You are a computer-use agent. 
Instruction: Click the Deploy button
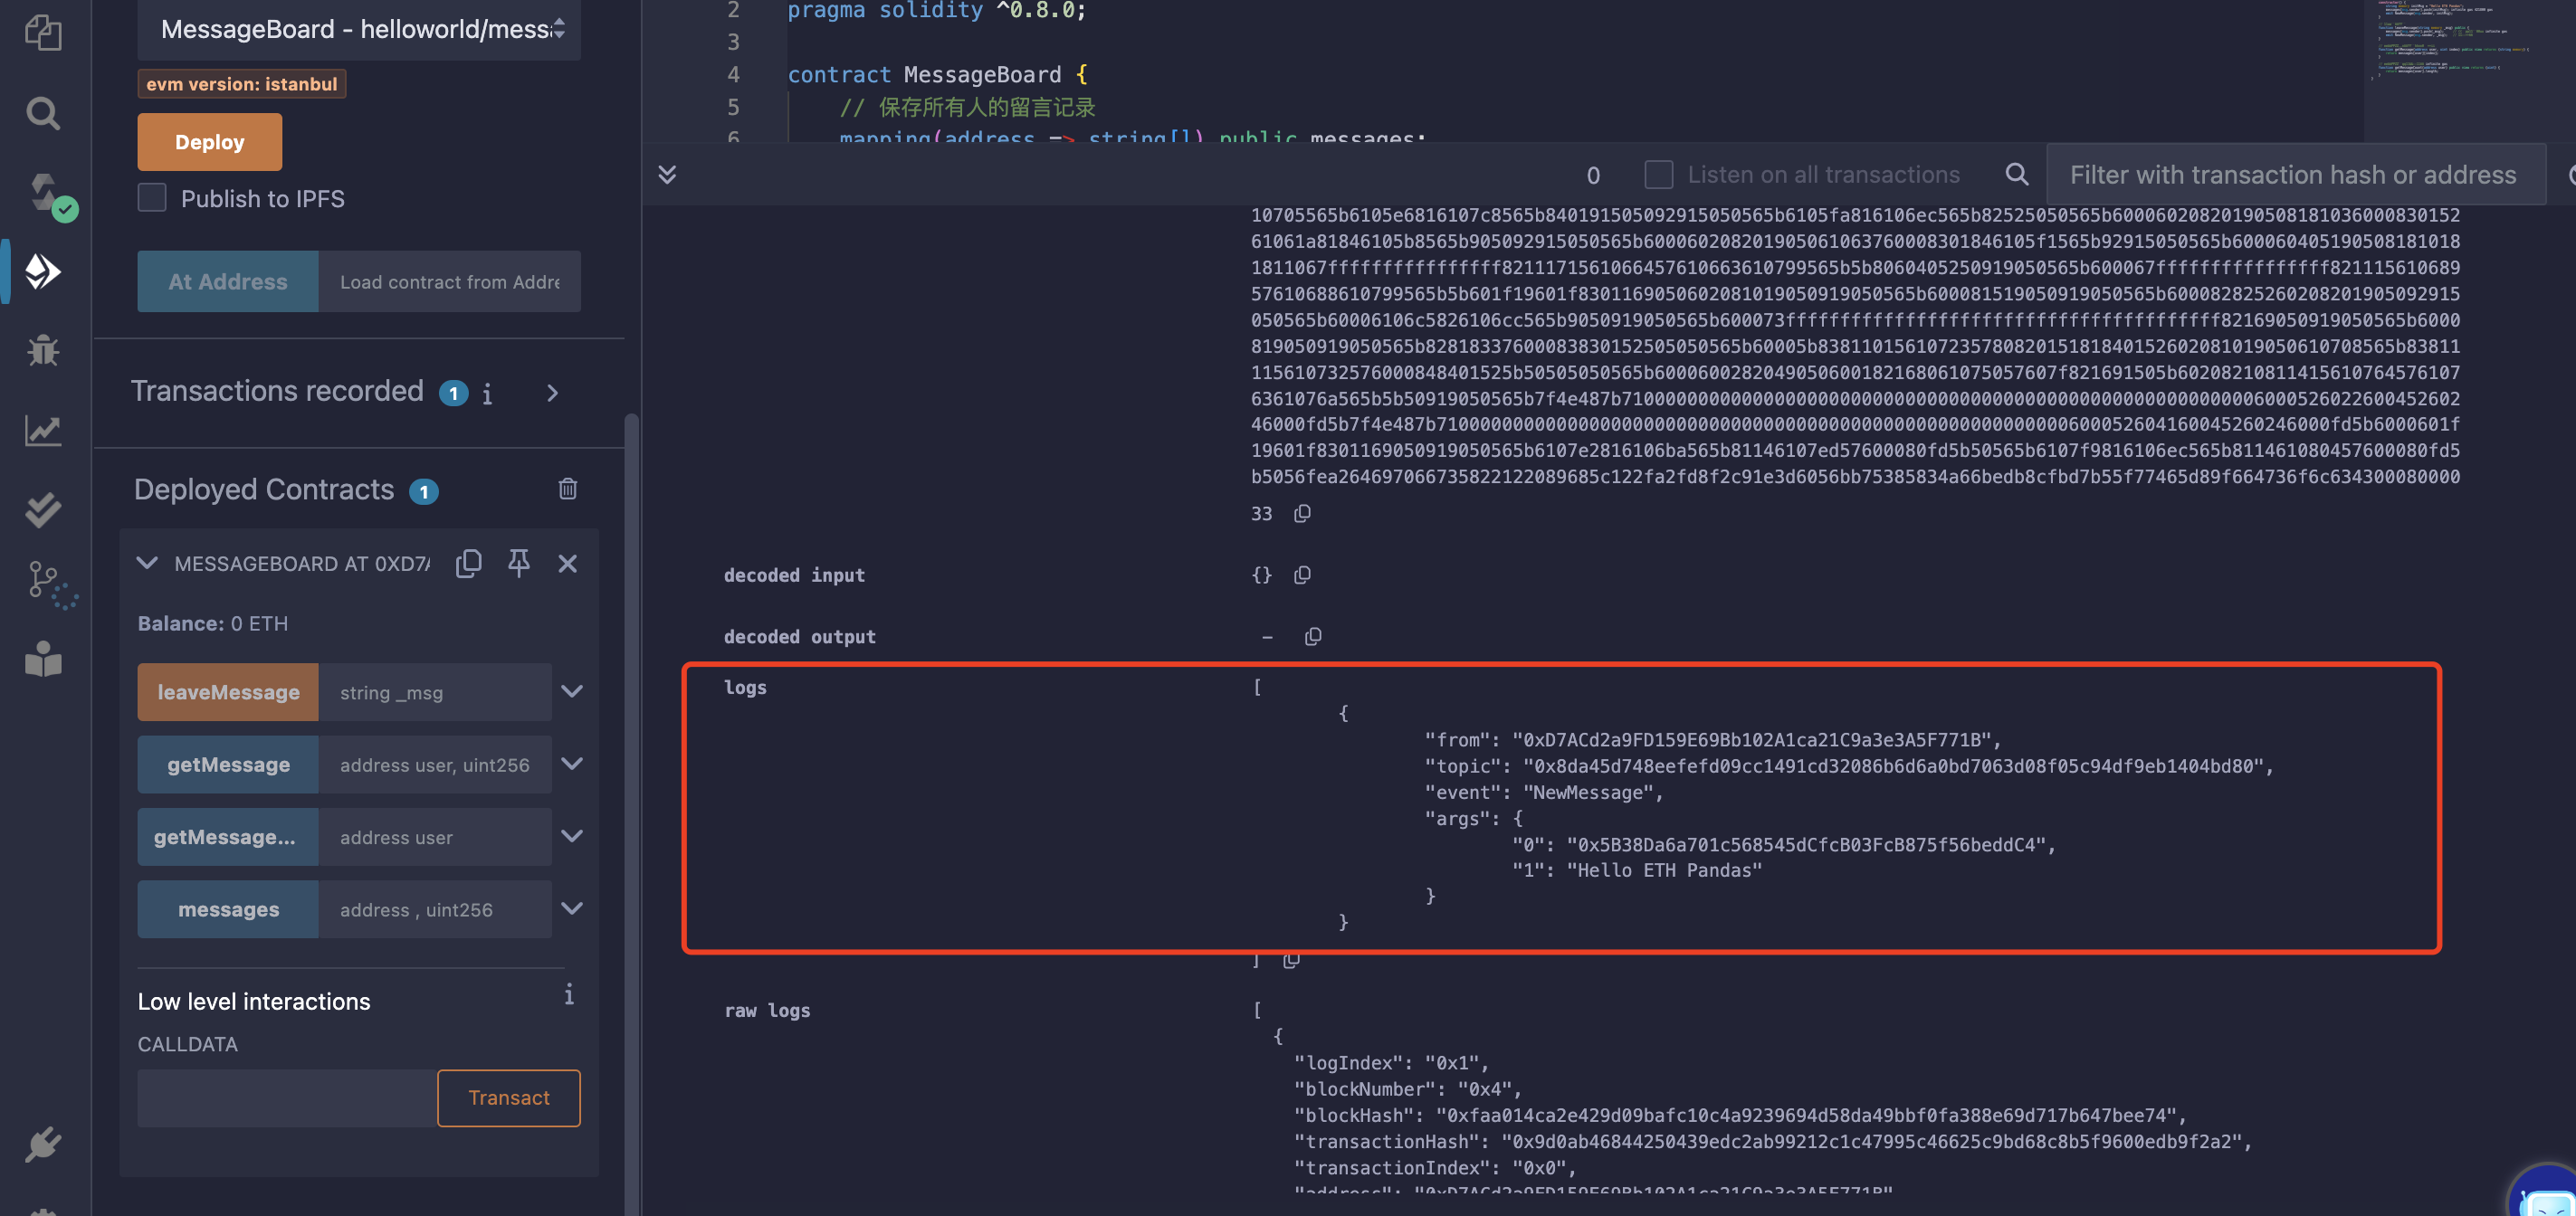pos(209,142)
